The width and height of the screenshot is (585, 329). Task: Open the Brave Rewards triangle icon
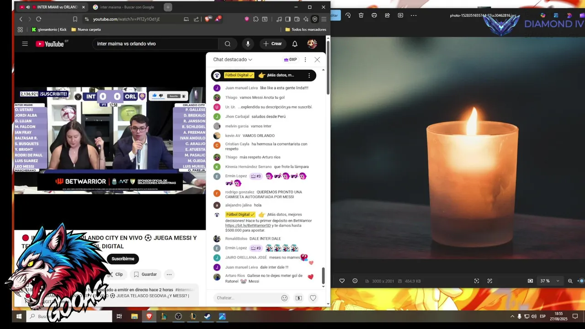(218, 19)
